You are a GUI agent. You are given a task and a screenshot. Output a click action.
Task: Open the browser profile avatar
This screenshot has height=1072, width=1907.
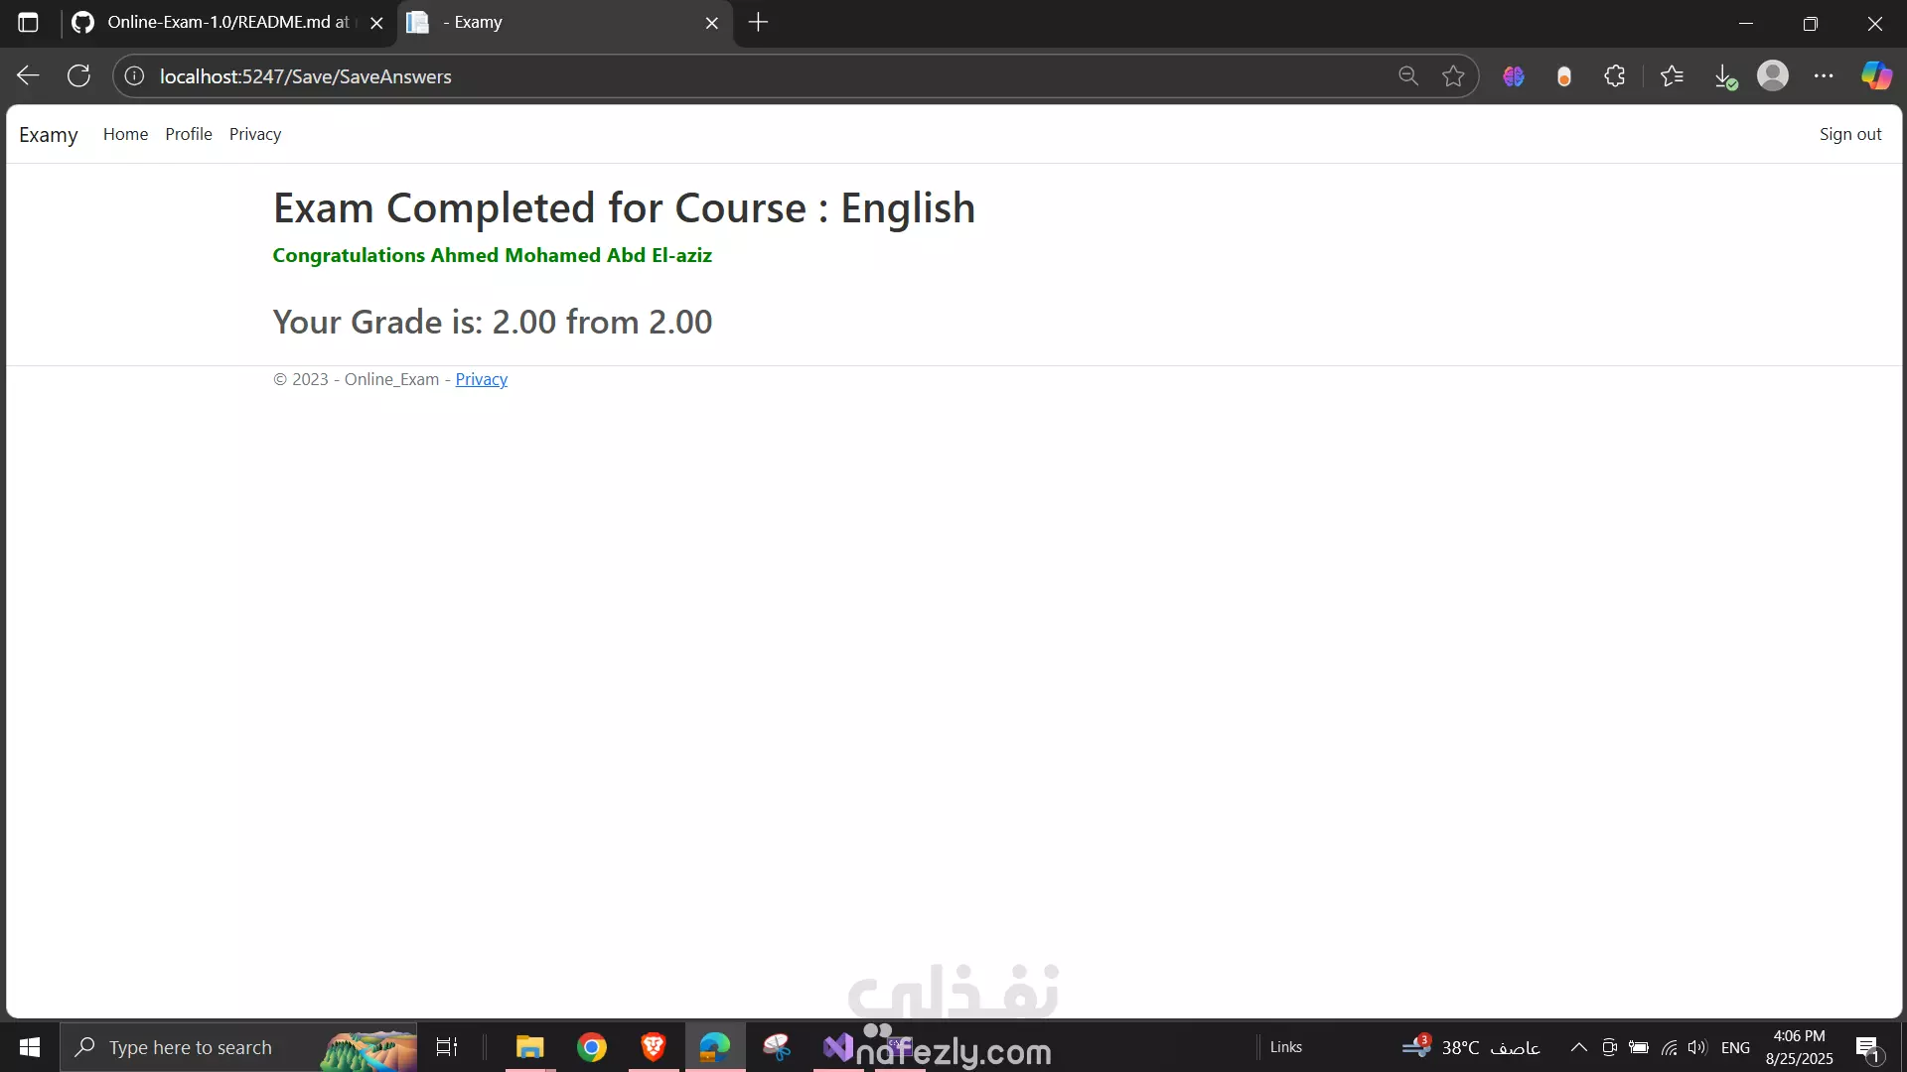click(1773, 76)
